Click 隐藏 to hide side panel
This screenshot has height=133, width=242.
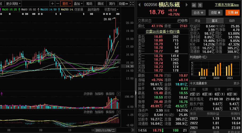pos(123,3)
